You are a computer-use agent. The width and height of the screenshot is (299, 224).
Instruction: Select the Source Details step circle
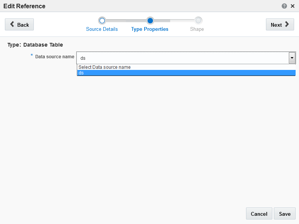pos(102,21)
